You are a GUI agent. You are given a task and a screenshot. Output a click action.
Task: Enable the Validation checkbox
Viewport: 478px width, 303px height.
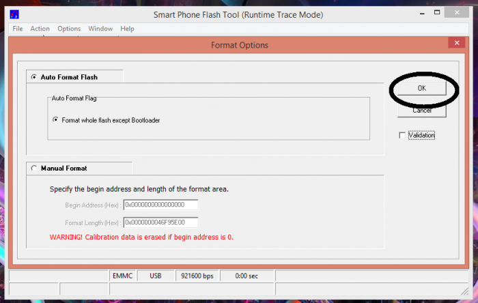(402, 135)
